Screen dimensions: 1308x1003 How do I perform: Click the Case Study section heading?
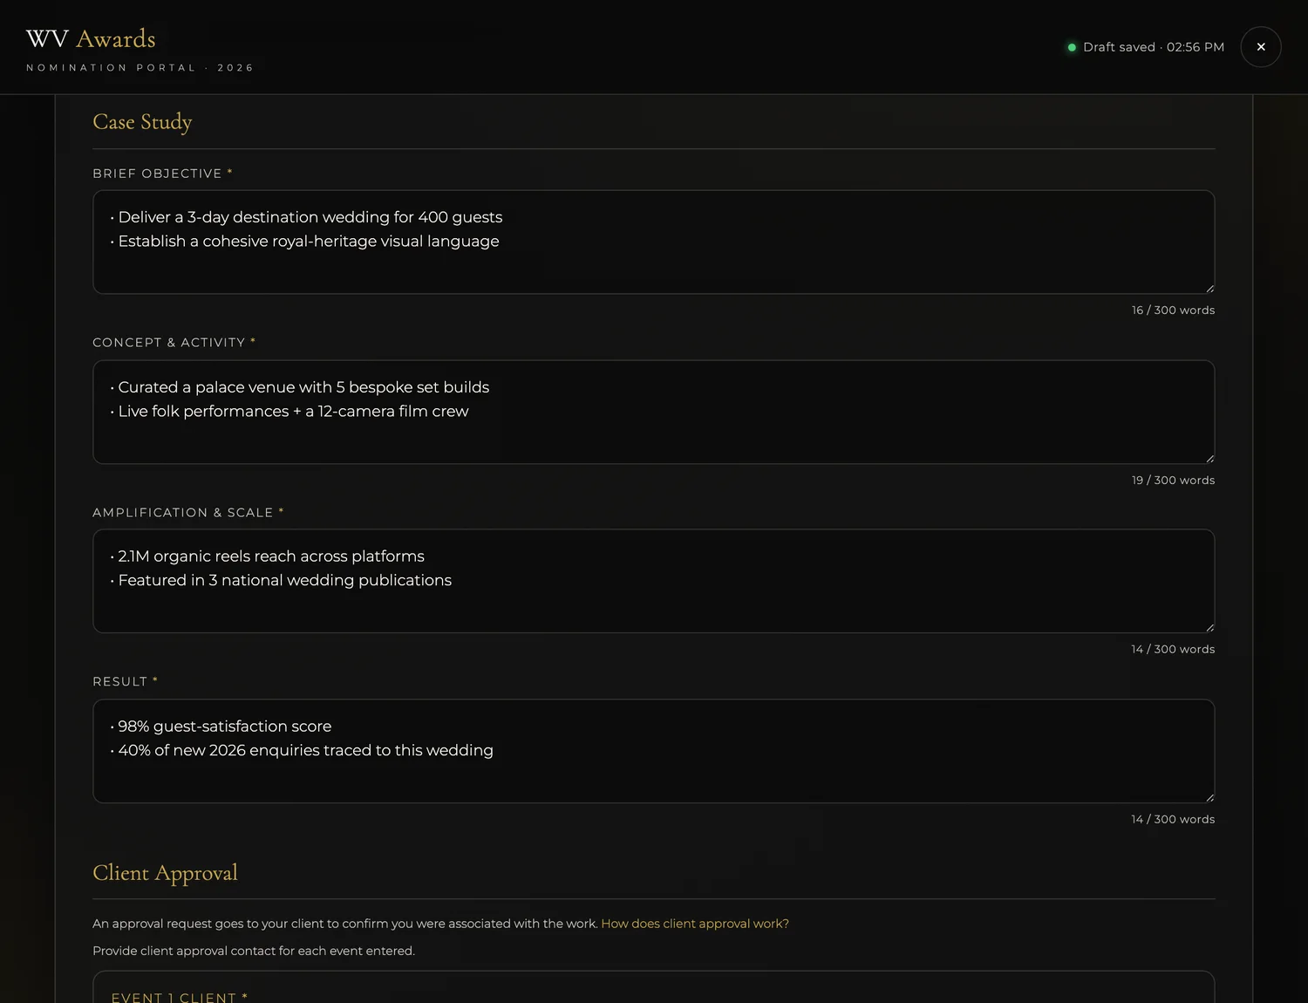(142, 122)
